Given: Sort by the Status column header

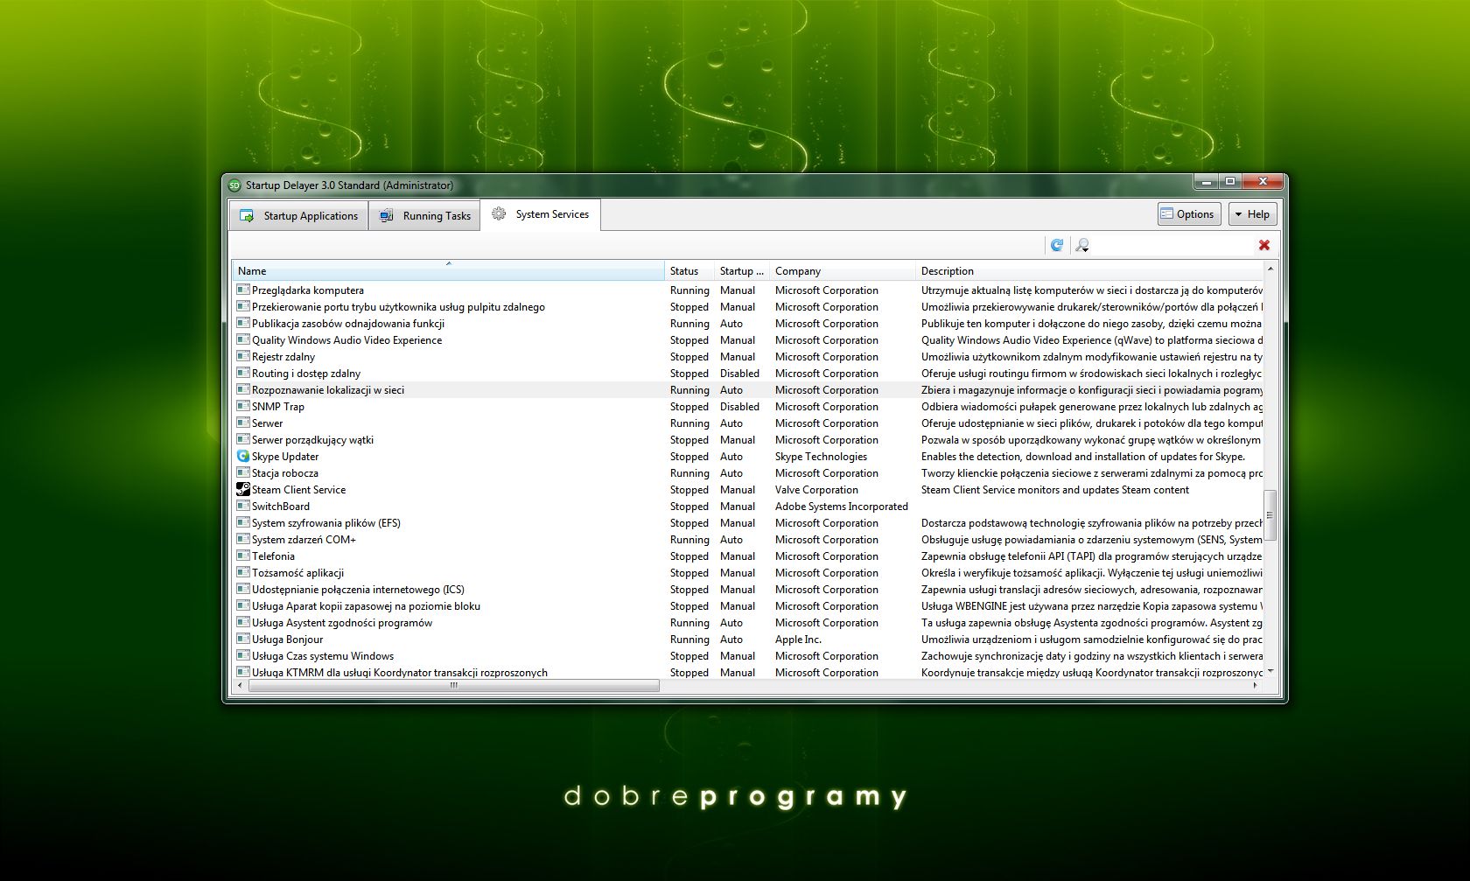Looking at the screenshot, I should pyautogui.click(x=689, y=271).
